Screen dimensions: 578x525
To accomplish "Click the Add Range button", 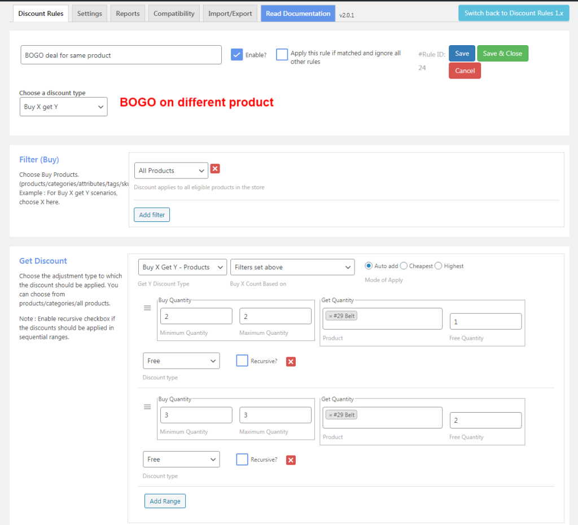I will coord(165,501).
